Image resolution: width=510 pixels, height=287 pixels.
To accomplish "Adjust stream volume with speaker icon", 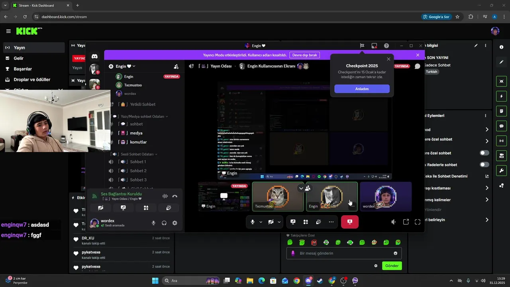I will [x=394, y=222].
